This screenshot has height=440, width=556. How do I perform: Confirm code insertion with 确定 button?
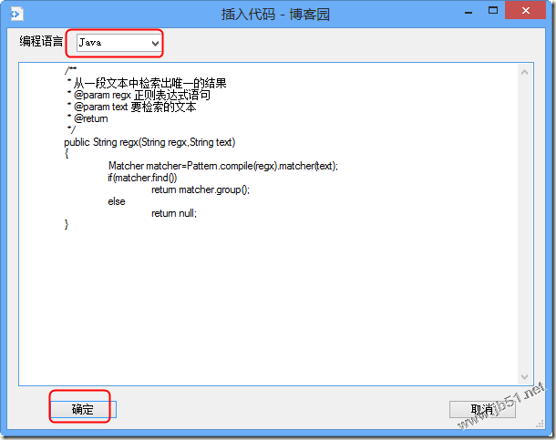coord(83,409)
